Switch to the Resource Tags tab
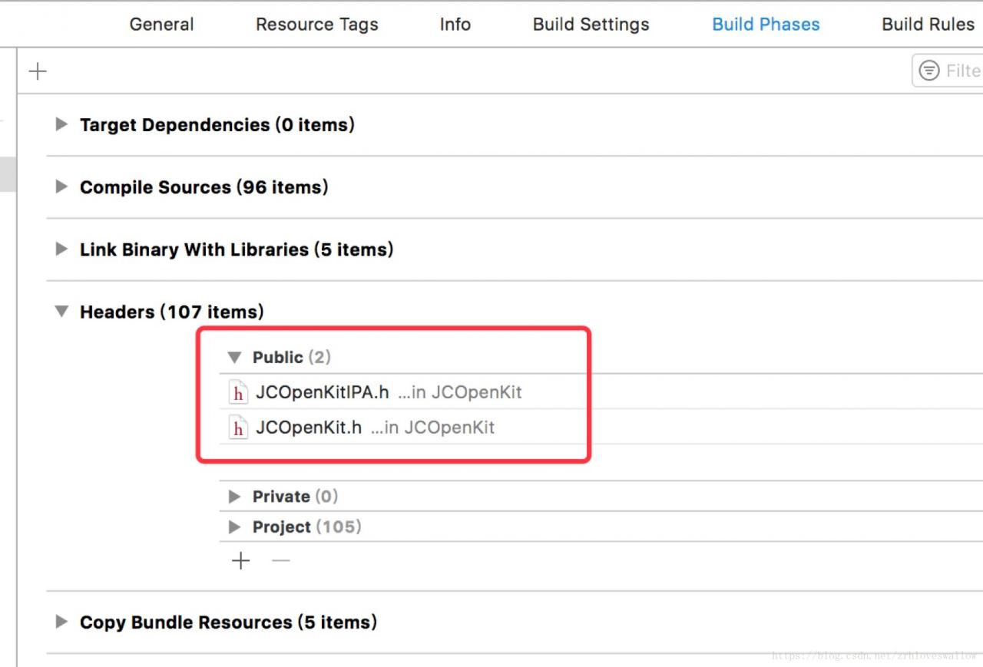This screenshot has width=983, height=667. point(316,25)
